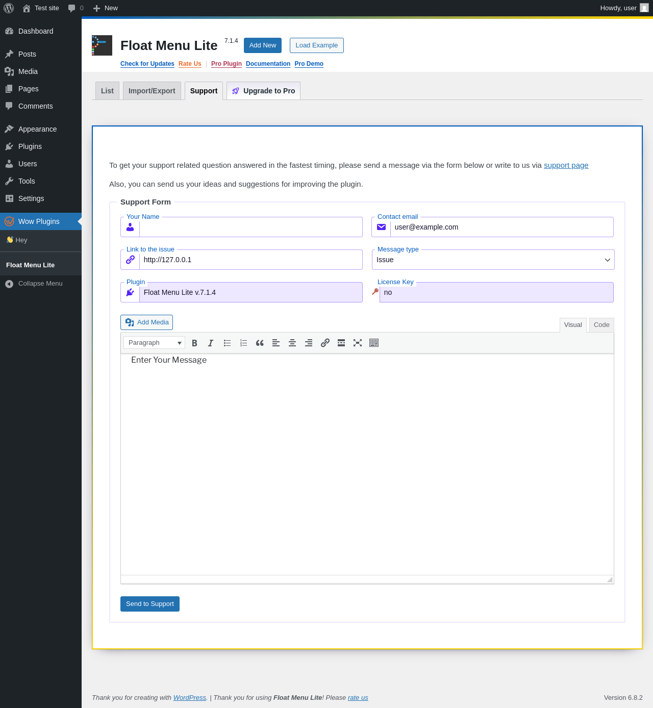Click the Contact email input field
Viewport: 653px width, 708px height.
[x=502, y=227]
